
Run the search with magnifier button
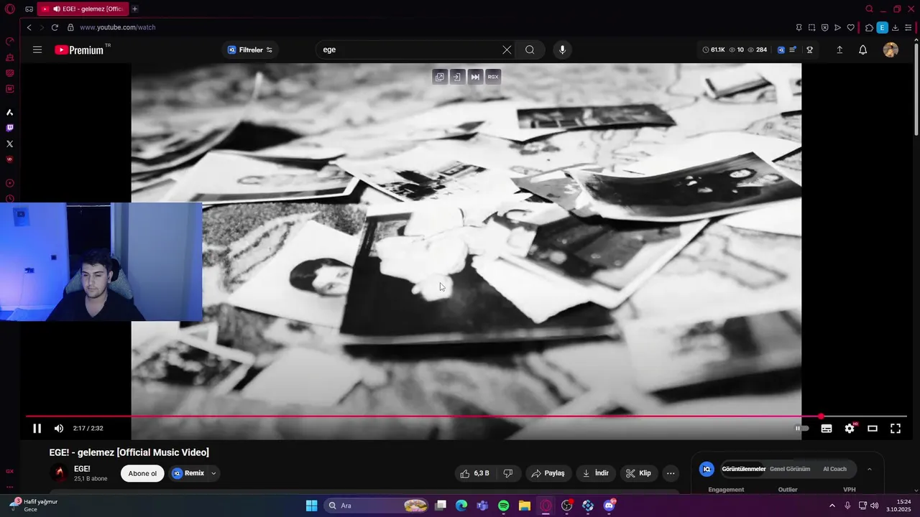click(x=530, y=50)
